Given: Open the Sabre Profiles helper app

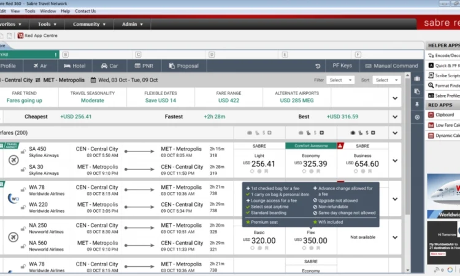Looking at the screenshot, I should (443, 95).
